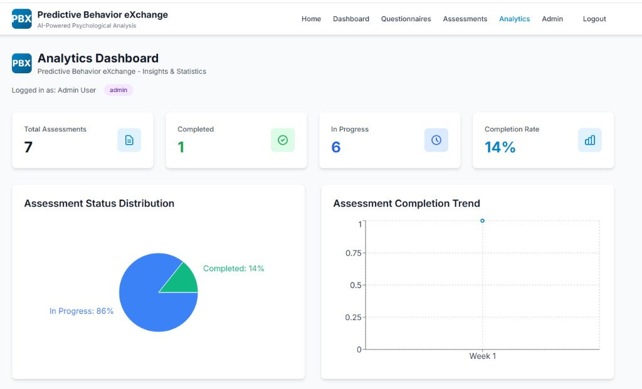The height and width of the screenshot is (389, 642).
Task: Click the Assessment Status Distribution heading
Action: 99,204
